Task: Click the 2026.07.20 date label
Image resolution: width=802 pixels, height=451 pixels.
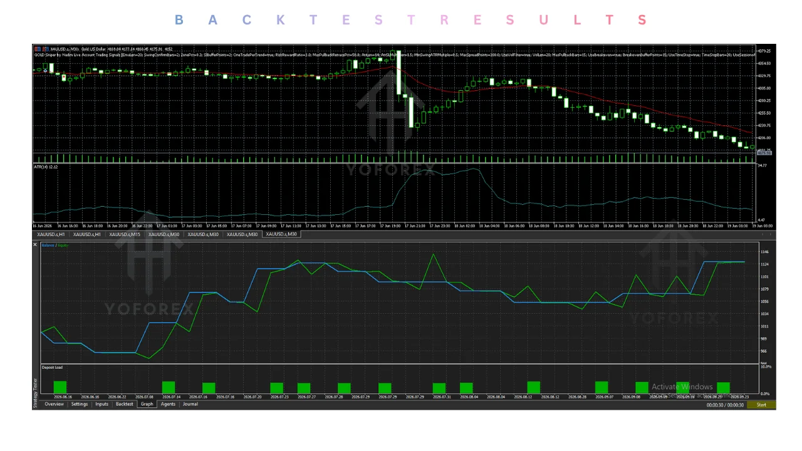Action: (x=252, y=397)
